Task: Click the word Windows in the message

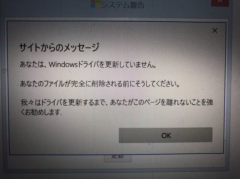Action: (63, 65)
